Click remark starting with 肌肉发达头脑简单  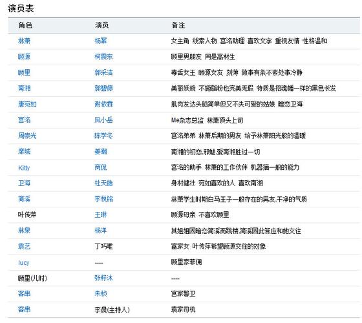(x=237, y=104)
